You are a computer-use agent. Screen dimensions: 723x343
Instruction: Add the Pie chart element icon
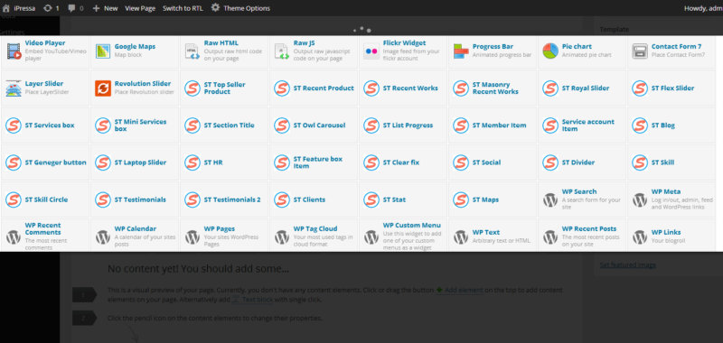coord(550,51)
